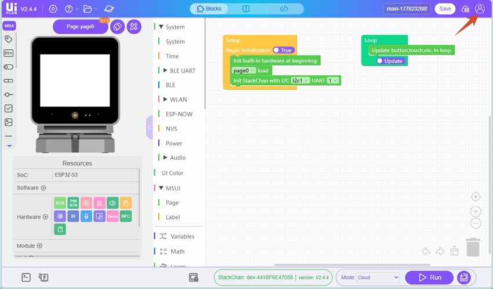The width and height of the screenshot is (493, 289).
Task: Open the Label block category
Action: 173,217
